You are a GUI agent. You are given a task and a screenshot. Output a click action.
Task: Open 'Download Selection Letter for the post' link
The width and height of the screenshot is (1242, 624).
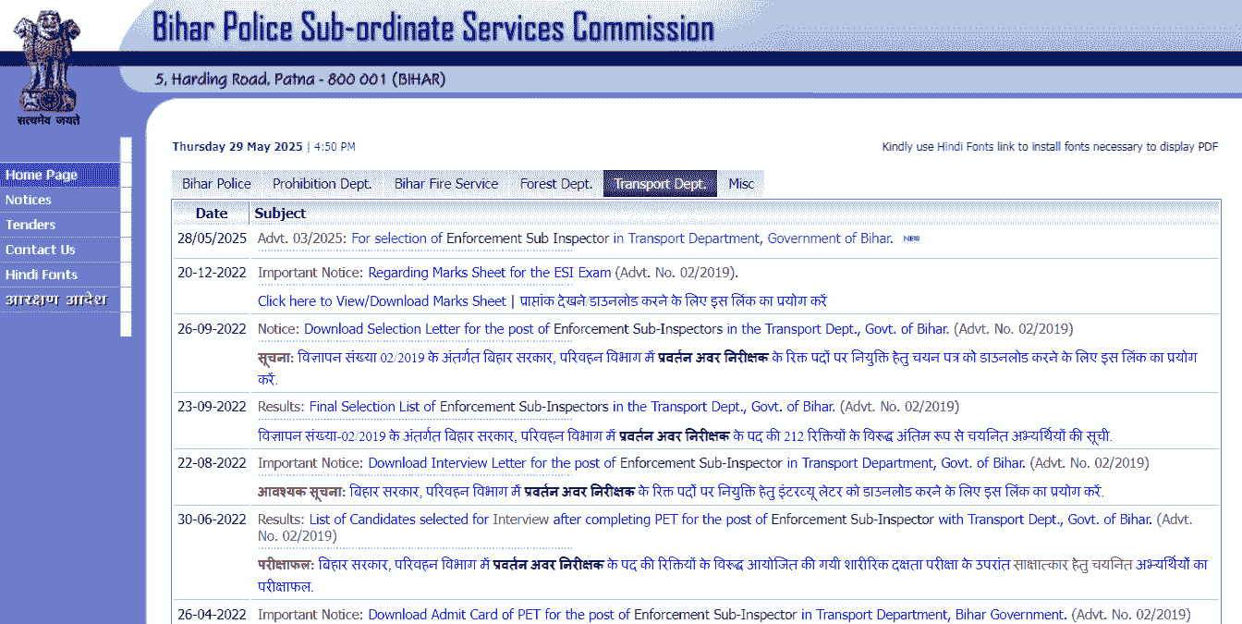[x=627, y=329]
